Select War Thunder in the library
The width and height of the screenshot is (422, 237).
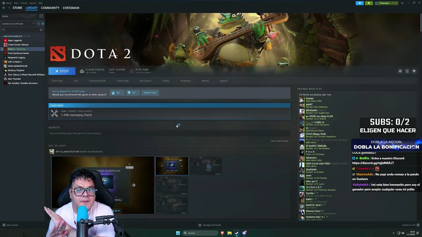[x=22, y=79]
